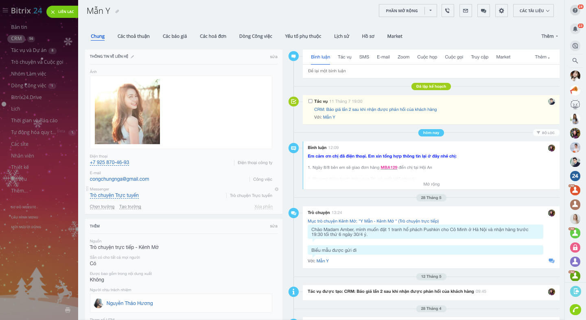
Task: Expand Thêm in the top tab bar
Action: (549, 36)
